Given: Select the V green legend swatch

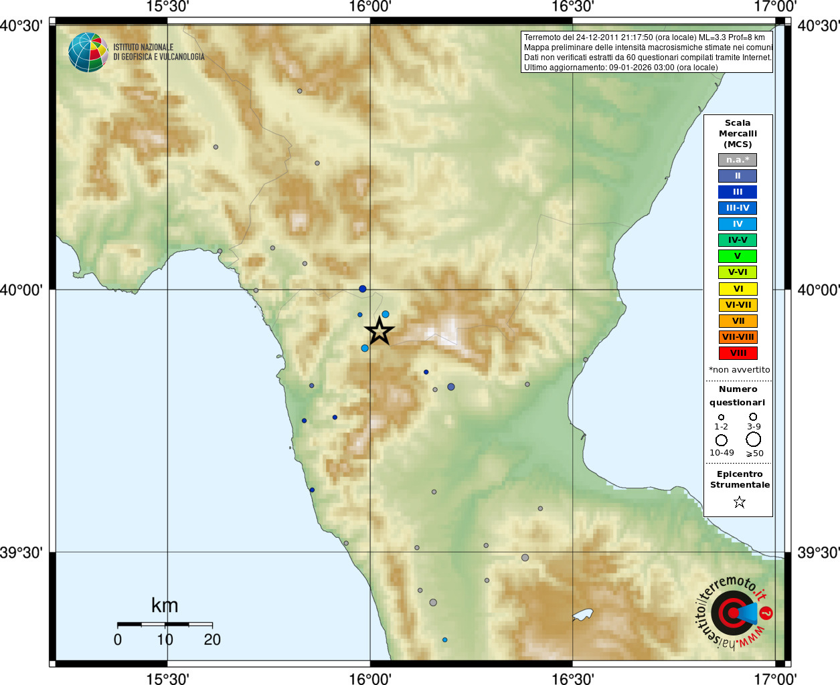Looking at the screenshot, I should point(738,256).
